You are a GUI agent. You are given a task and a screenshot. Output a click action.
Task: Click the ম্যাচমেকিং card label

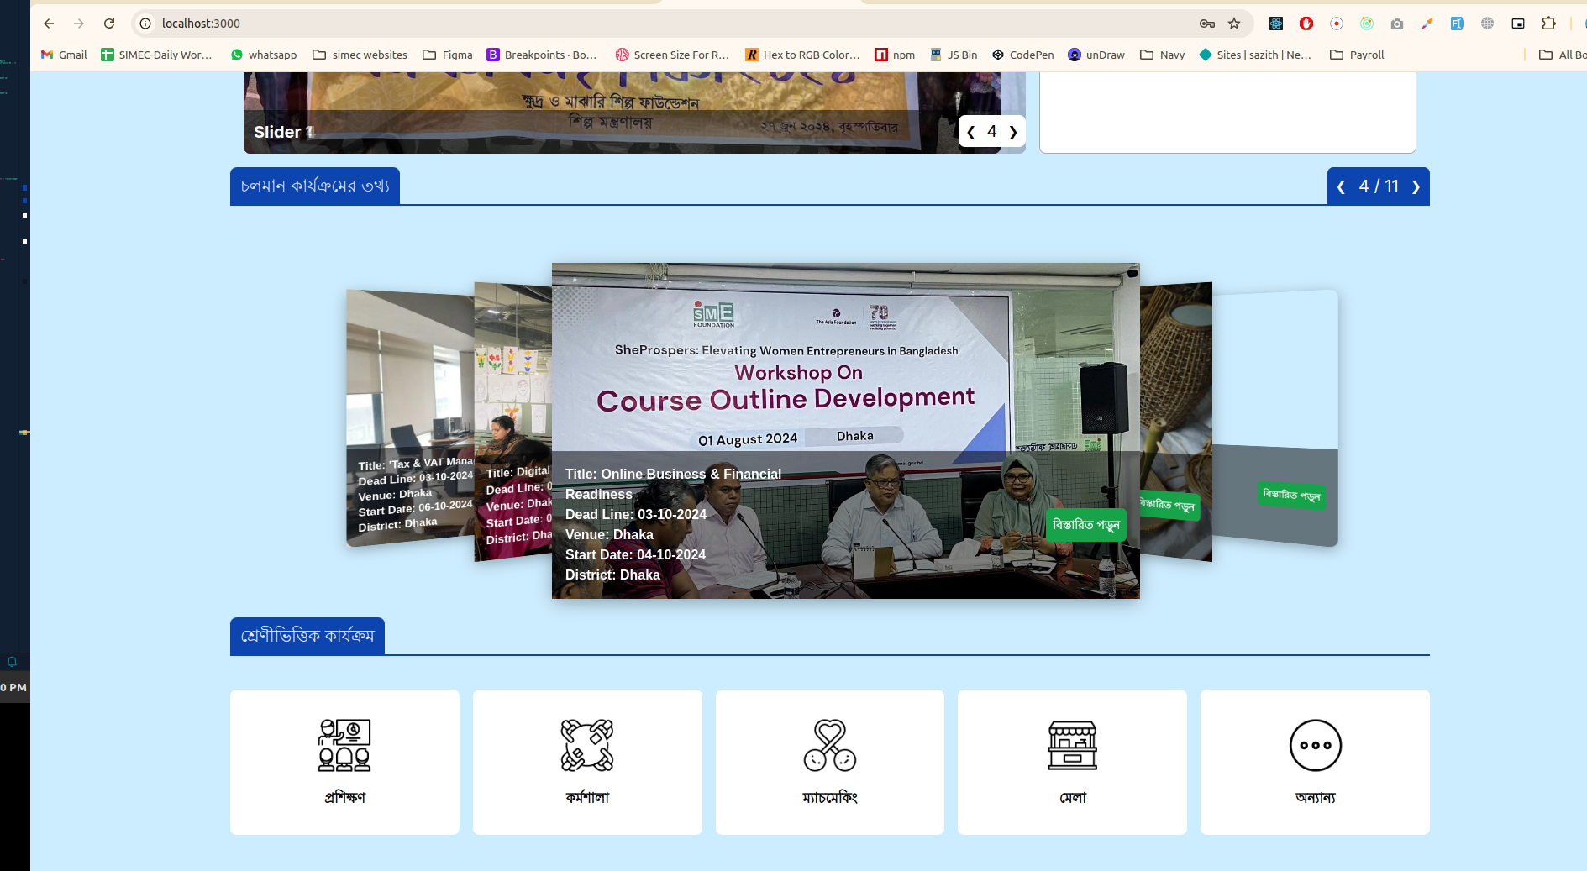click(830, 797)
